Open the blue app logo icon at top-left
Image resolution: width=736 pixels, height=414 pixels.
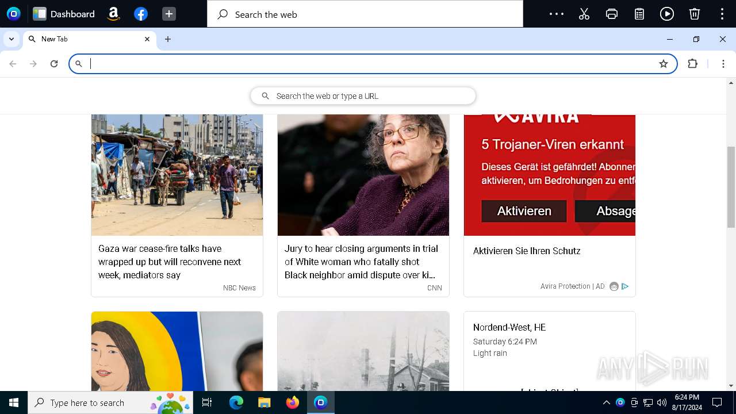coord(13,14)
